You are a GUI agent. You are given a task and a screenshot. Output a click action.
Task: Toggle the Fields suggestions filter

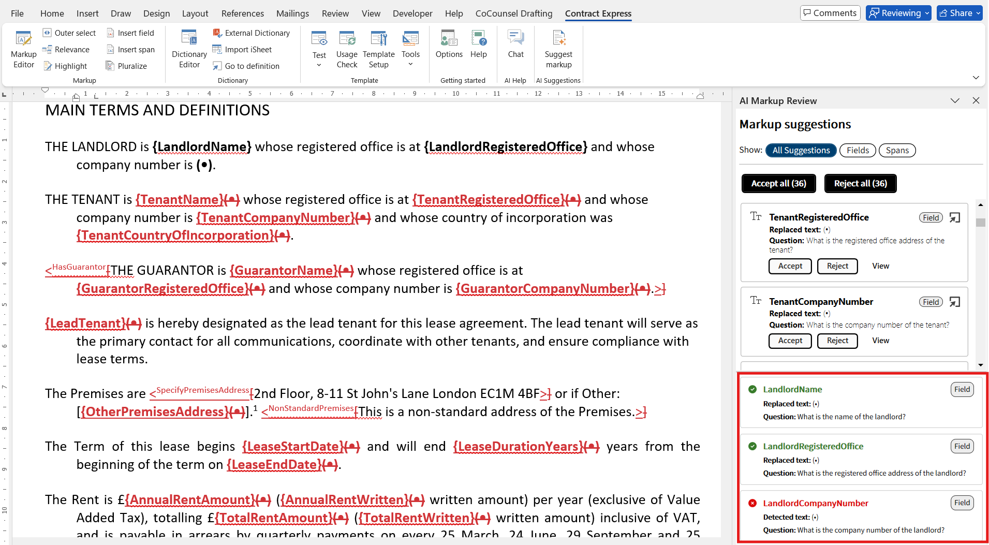point(858,150)
